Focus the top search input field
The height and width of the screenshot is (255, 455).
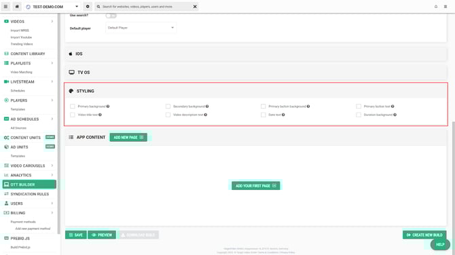coord(147,6)
